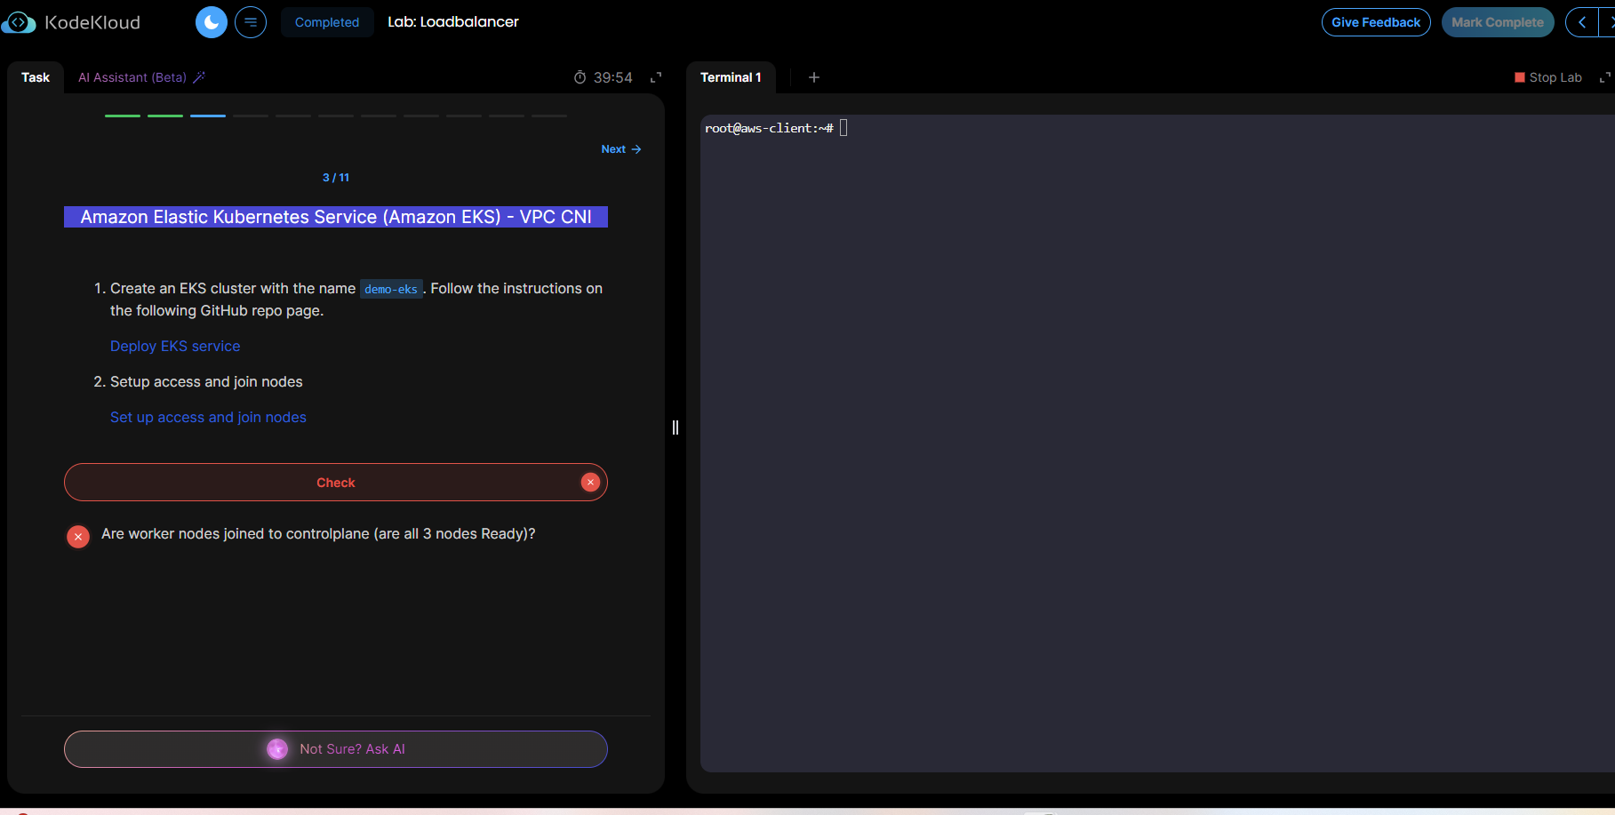Click red failed icon on Check button
The height and width of the screenshot is (815, 1615).
[x=590, y=482]
